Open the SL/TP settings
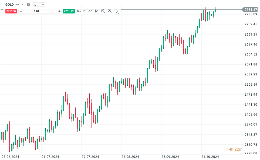This screenshot has height=160, width=260. click(81, 11)
